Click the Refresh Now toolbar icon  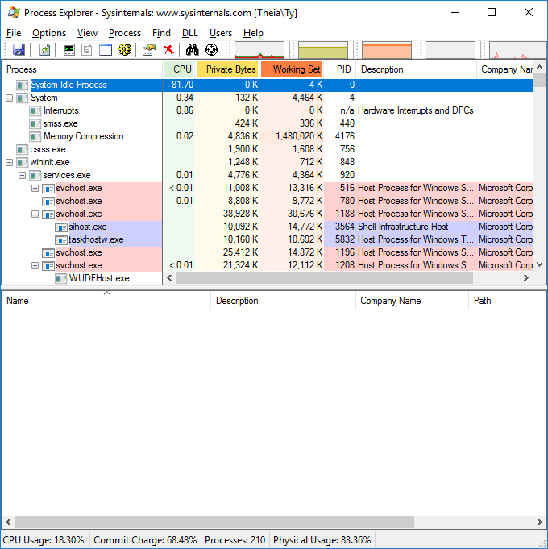click(x=44, y=50)
